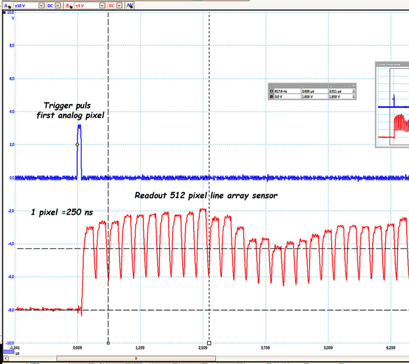Expand Channel B ±5 V range dropdown

(102, 5)
